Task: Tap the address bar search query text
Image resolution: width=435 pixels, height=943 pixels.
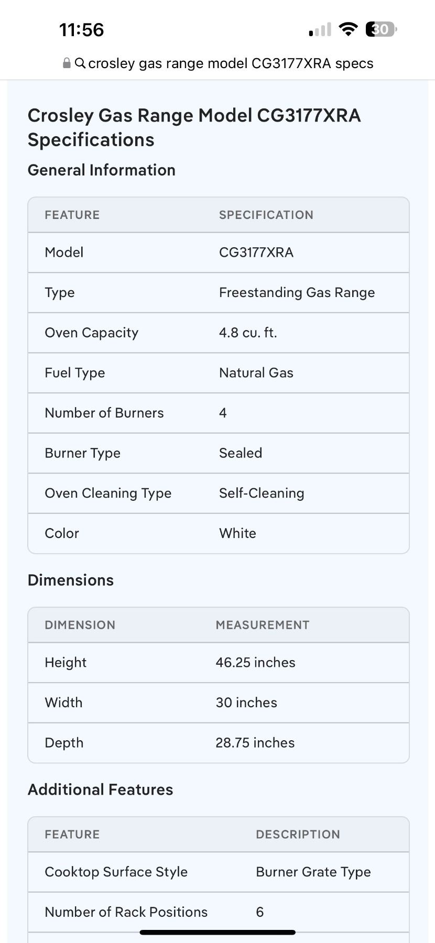Action: click(x=231, y=63)
